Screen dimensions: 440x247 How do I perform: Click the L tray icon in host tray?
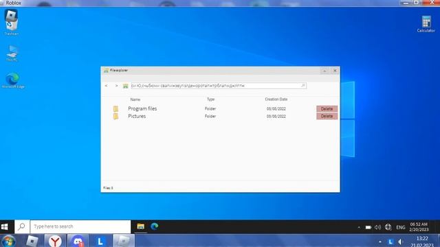[x=390, y=242]
